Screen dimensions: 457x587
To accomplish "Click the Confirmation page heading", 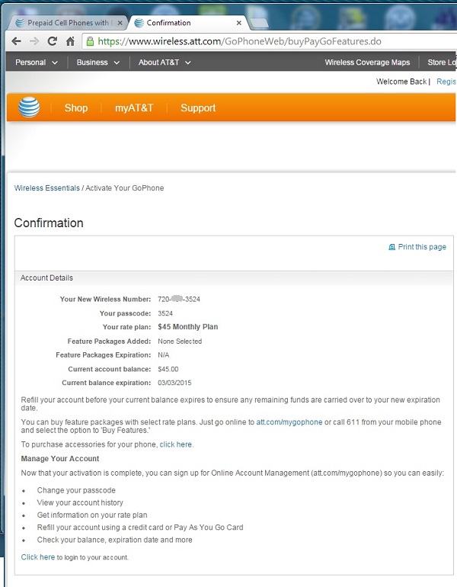I will [x=49, y=223].
